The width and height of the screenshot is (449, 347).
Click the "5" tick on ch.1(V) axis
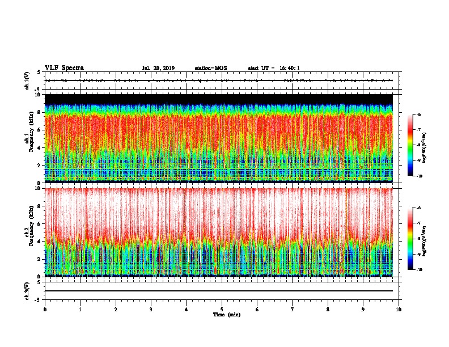(x=39, y=72)
